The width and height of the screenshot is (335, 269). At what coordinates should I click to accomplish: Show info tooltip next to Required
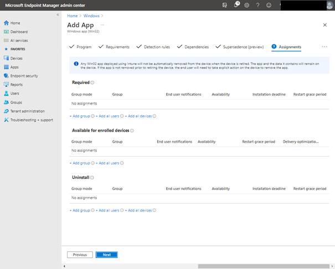[92, 82]
